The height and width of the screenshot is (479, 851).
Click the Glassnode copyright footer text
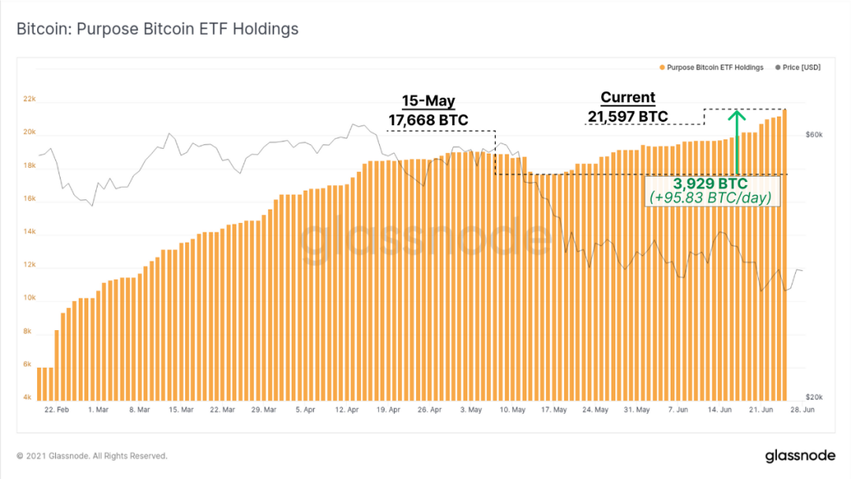pos(91,455)
